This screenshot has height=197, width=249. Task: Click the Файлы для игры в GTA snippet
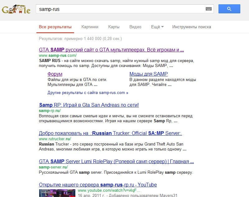point(77,82)
